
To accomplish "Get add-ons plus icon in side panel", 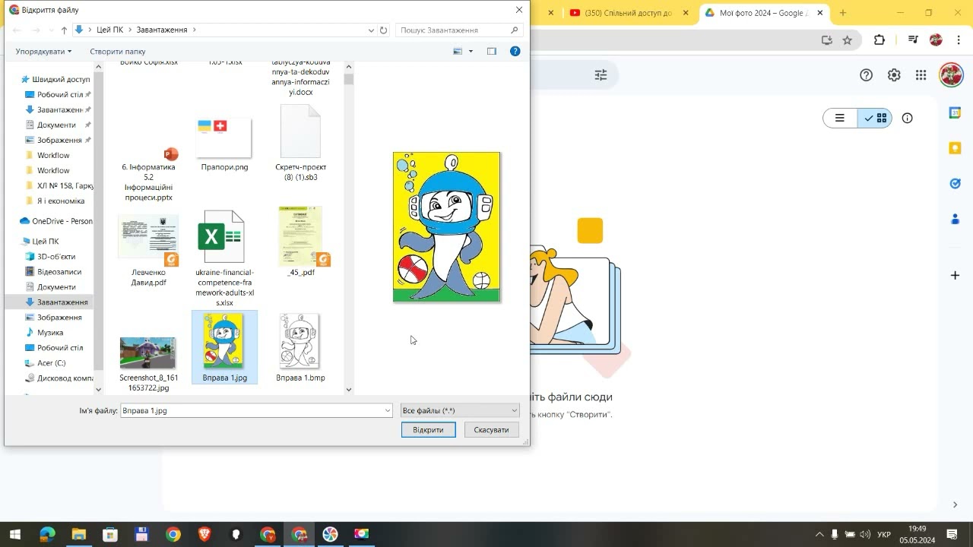I will 956,275.
